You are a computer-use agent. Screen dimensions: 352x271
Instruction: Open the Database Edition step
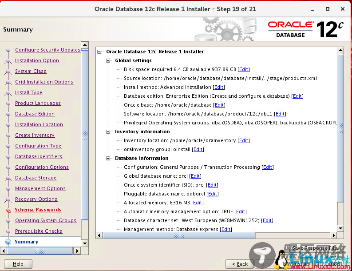click(x=35, y=114)
